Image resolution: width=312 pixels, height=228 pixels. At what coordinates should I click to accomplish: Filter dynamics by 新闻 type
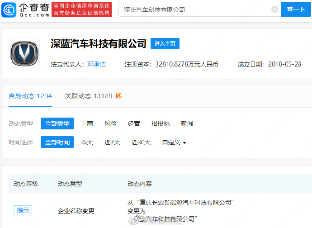click(187, 123)
